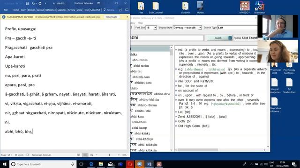Switch to Web Layout view in Word
Screen dimensions: 300x168
coord(92,155)
